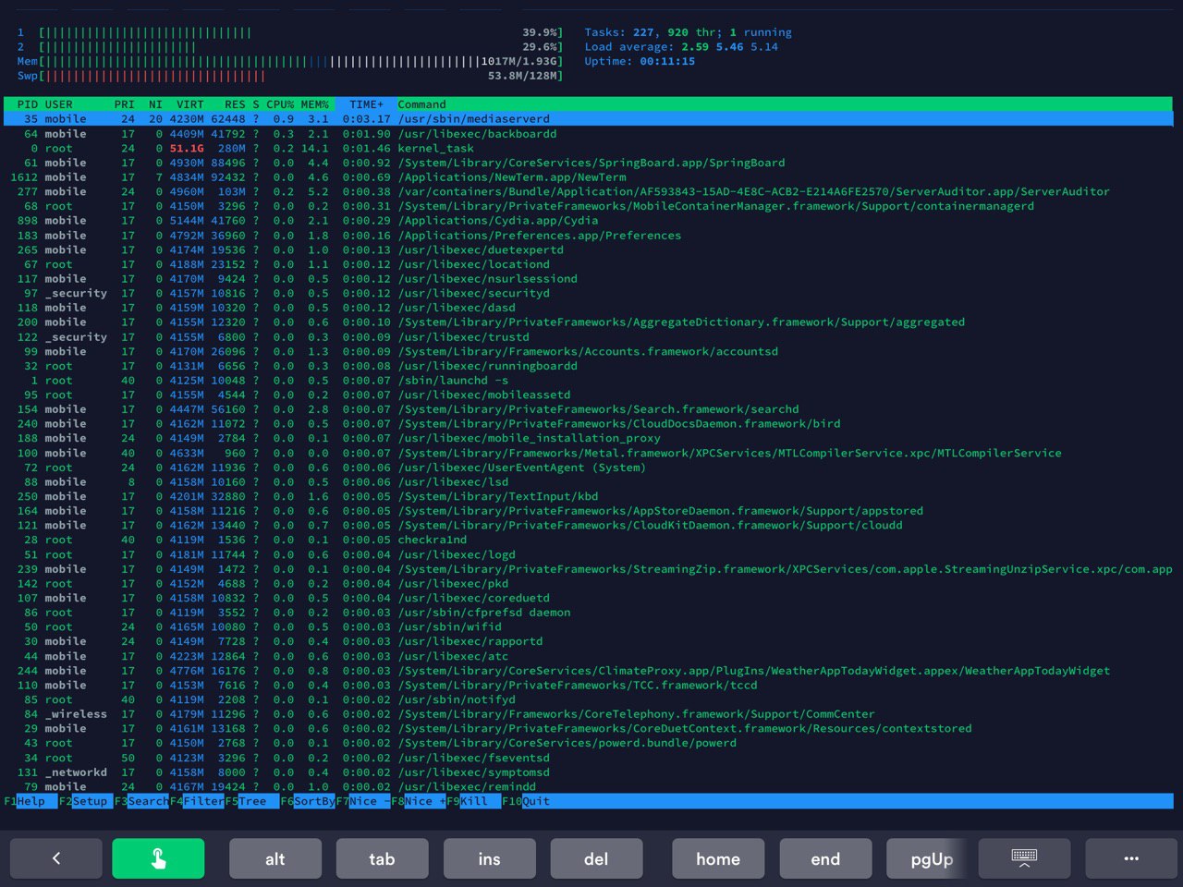This screenshot has width=1183, height=887.
Task: Toggle the green touch gesture mode key
Action: [x=158, y=858]
